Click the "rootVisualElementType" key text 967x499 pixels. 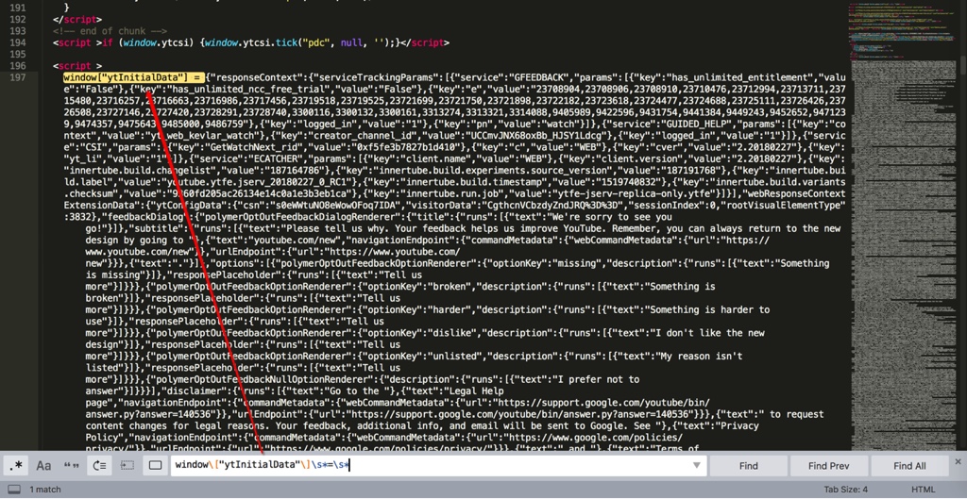pyautogui.click(x=785, y=207)
